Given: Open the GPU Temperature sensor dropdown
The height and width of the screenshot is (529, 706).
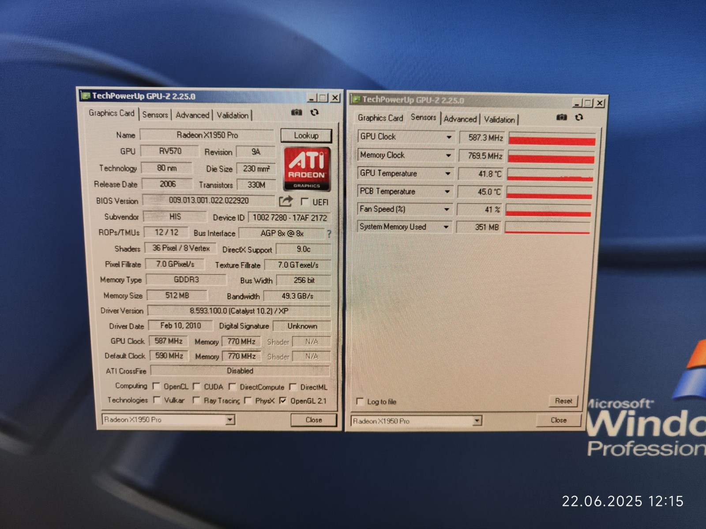Looking at the screenshot, I should tap(448, 174).
